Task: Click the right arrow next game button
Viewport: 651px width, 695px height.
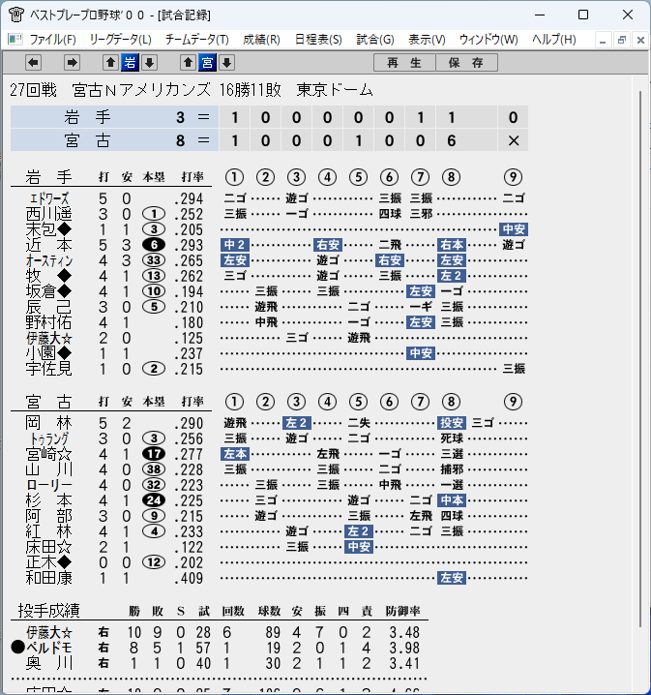Action: pyautogui.click(x=72, y=63)
